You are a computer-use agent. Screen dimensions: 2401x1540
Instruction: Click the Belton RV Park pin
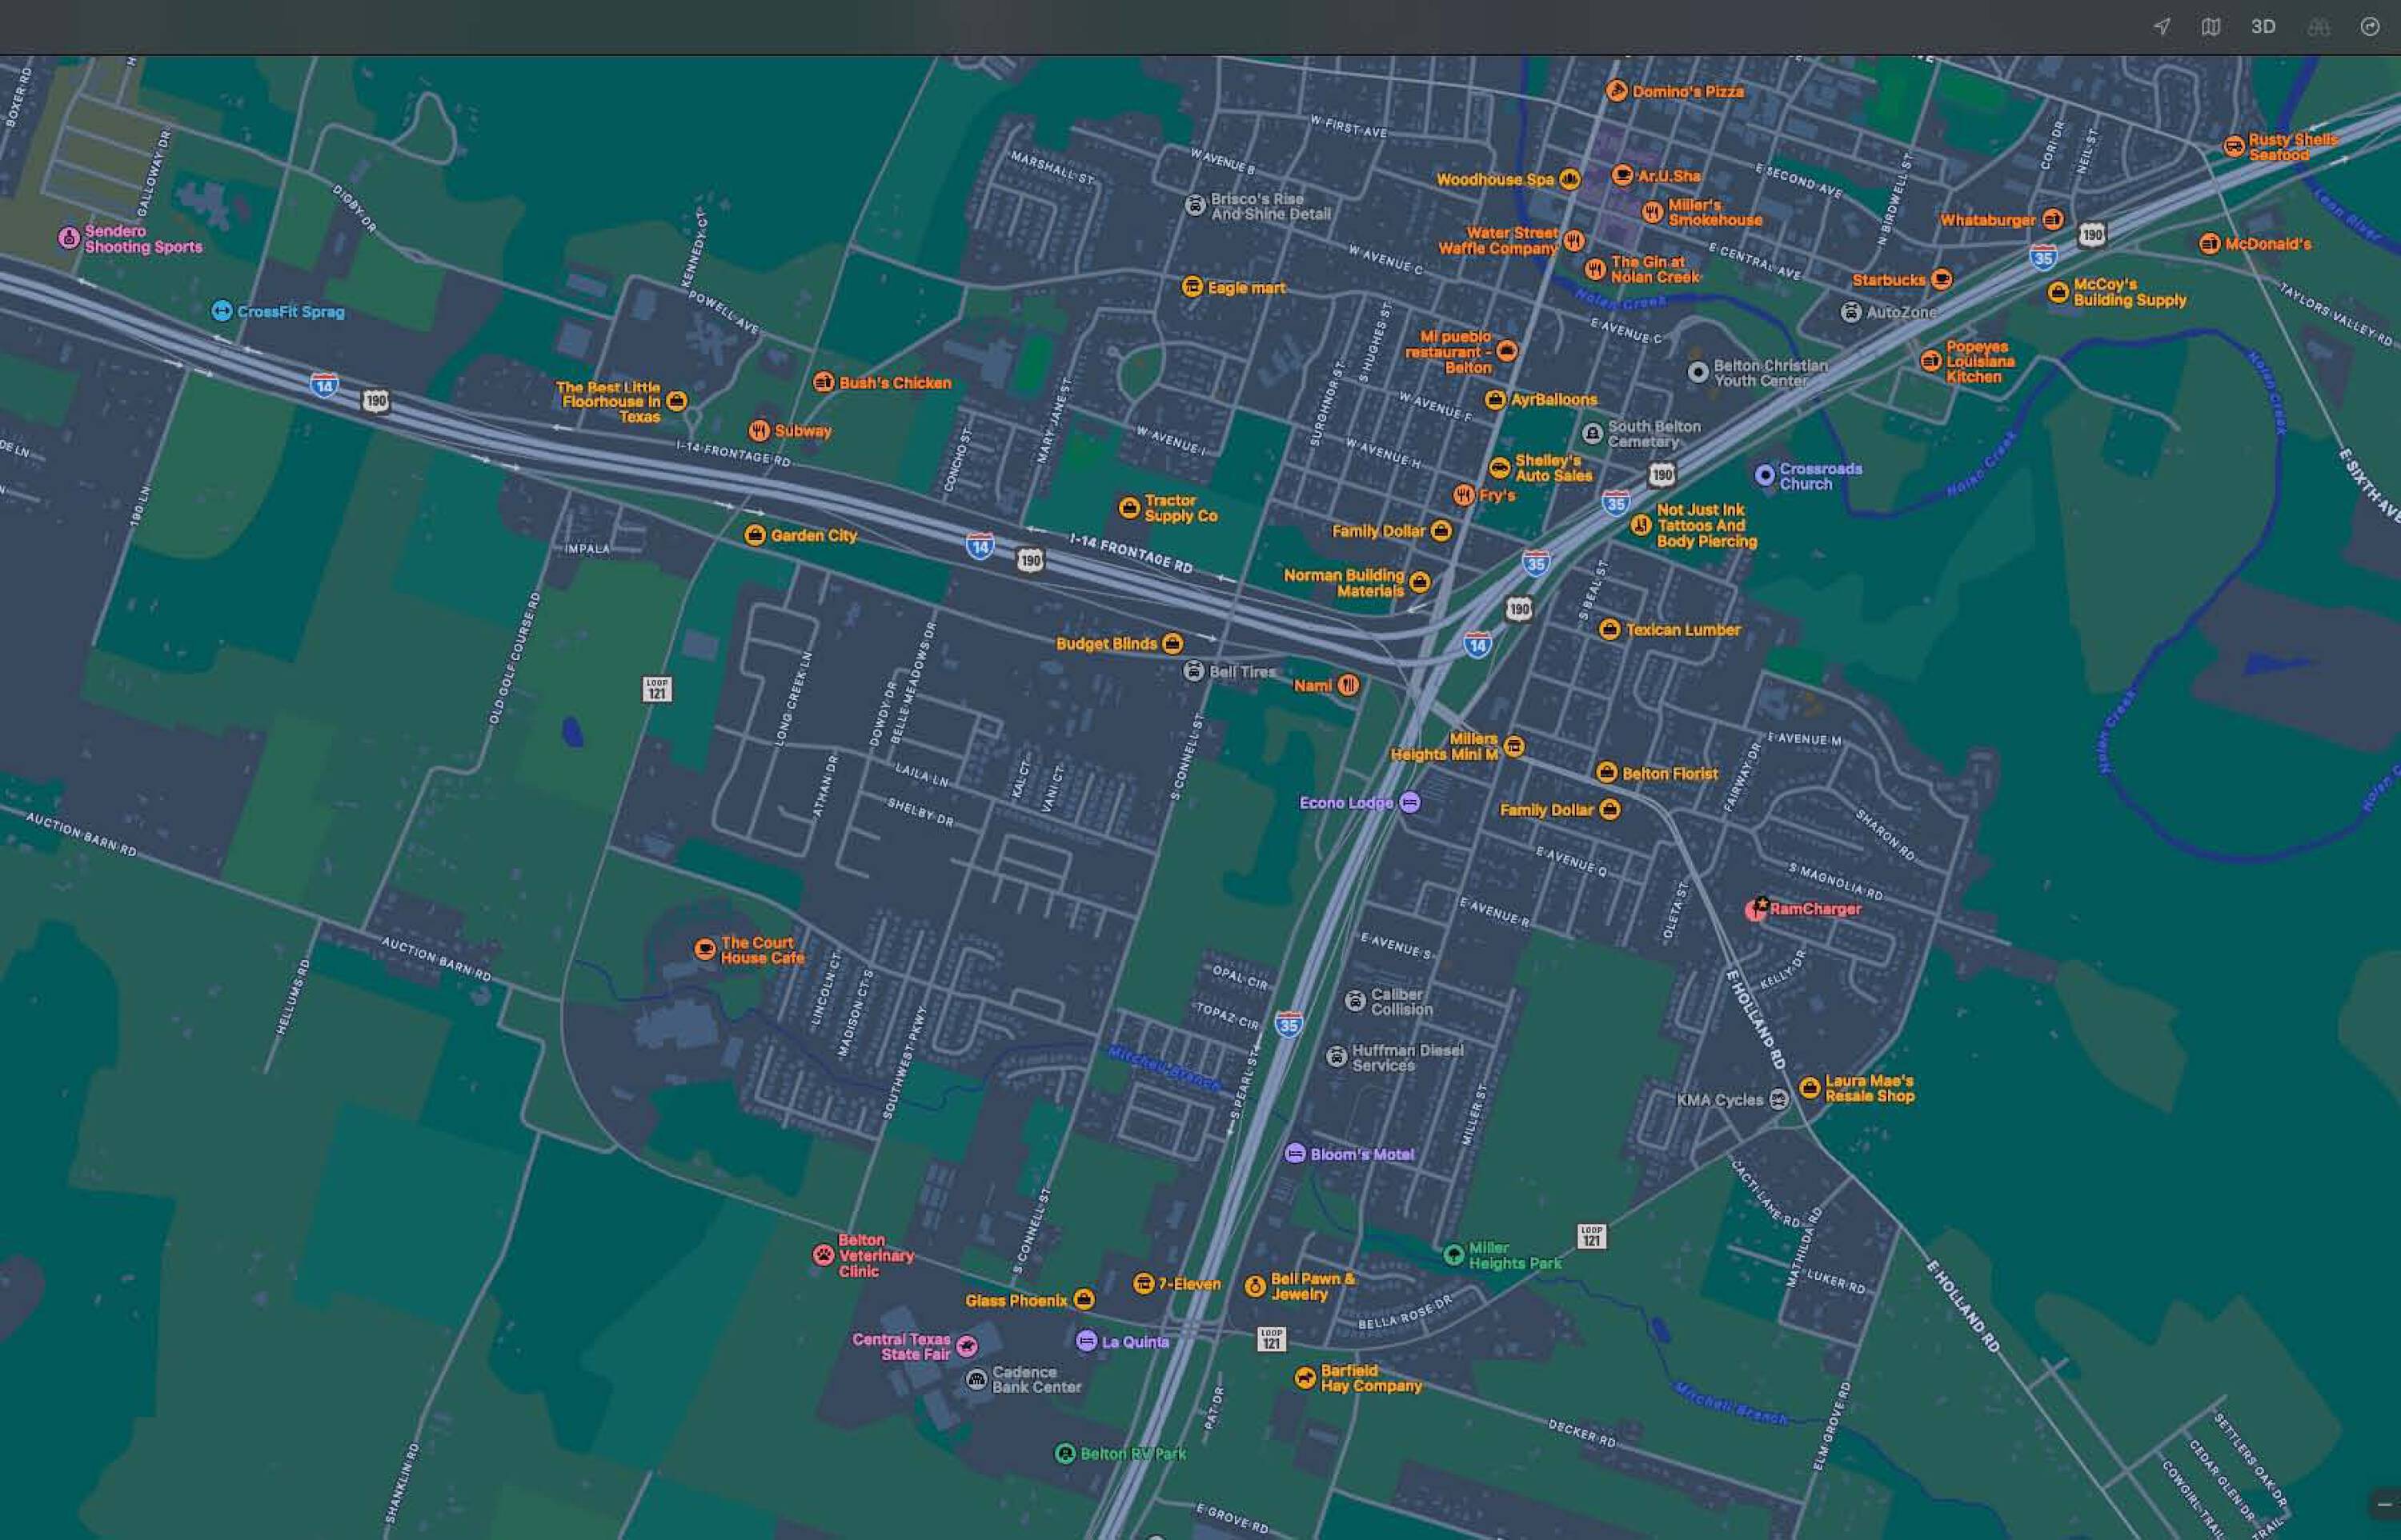(x=1065, y=1453)
